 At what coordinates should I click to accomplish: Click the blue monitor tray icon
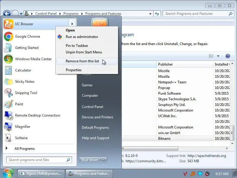pos(200,174)
